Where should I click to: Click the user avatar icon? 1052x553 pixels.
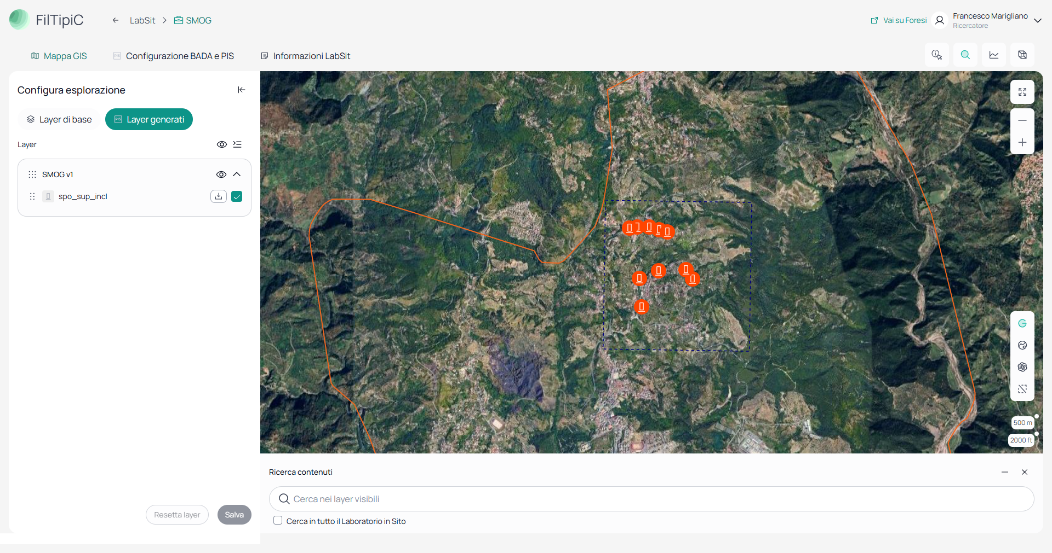coord(940,20)
